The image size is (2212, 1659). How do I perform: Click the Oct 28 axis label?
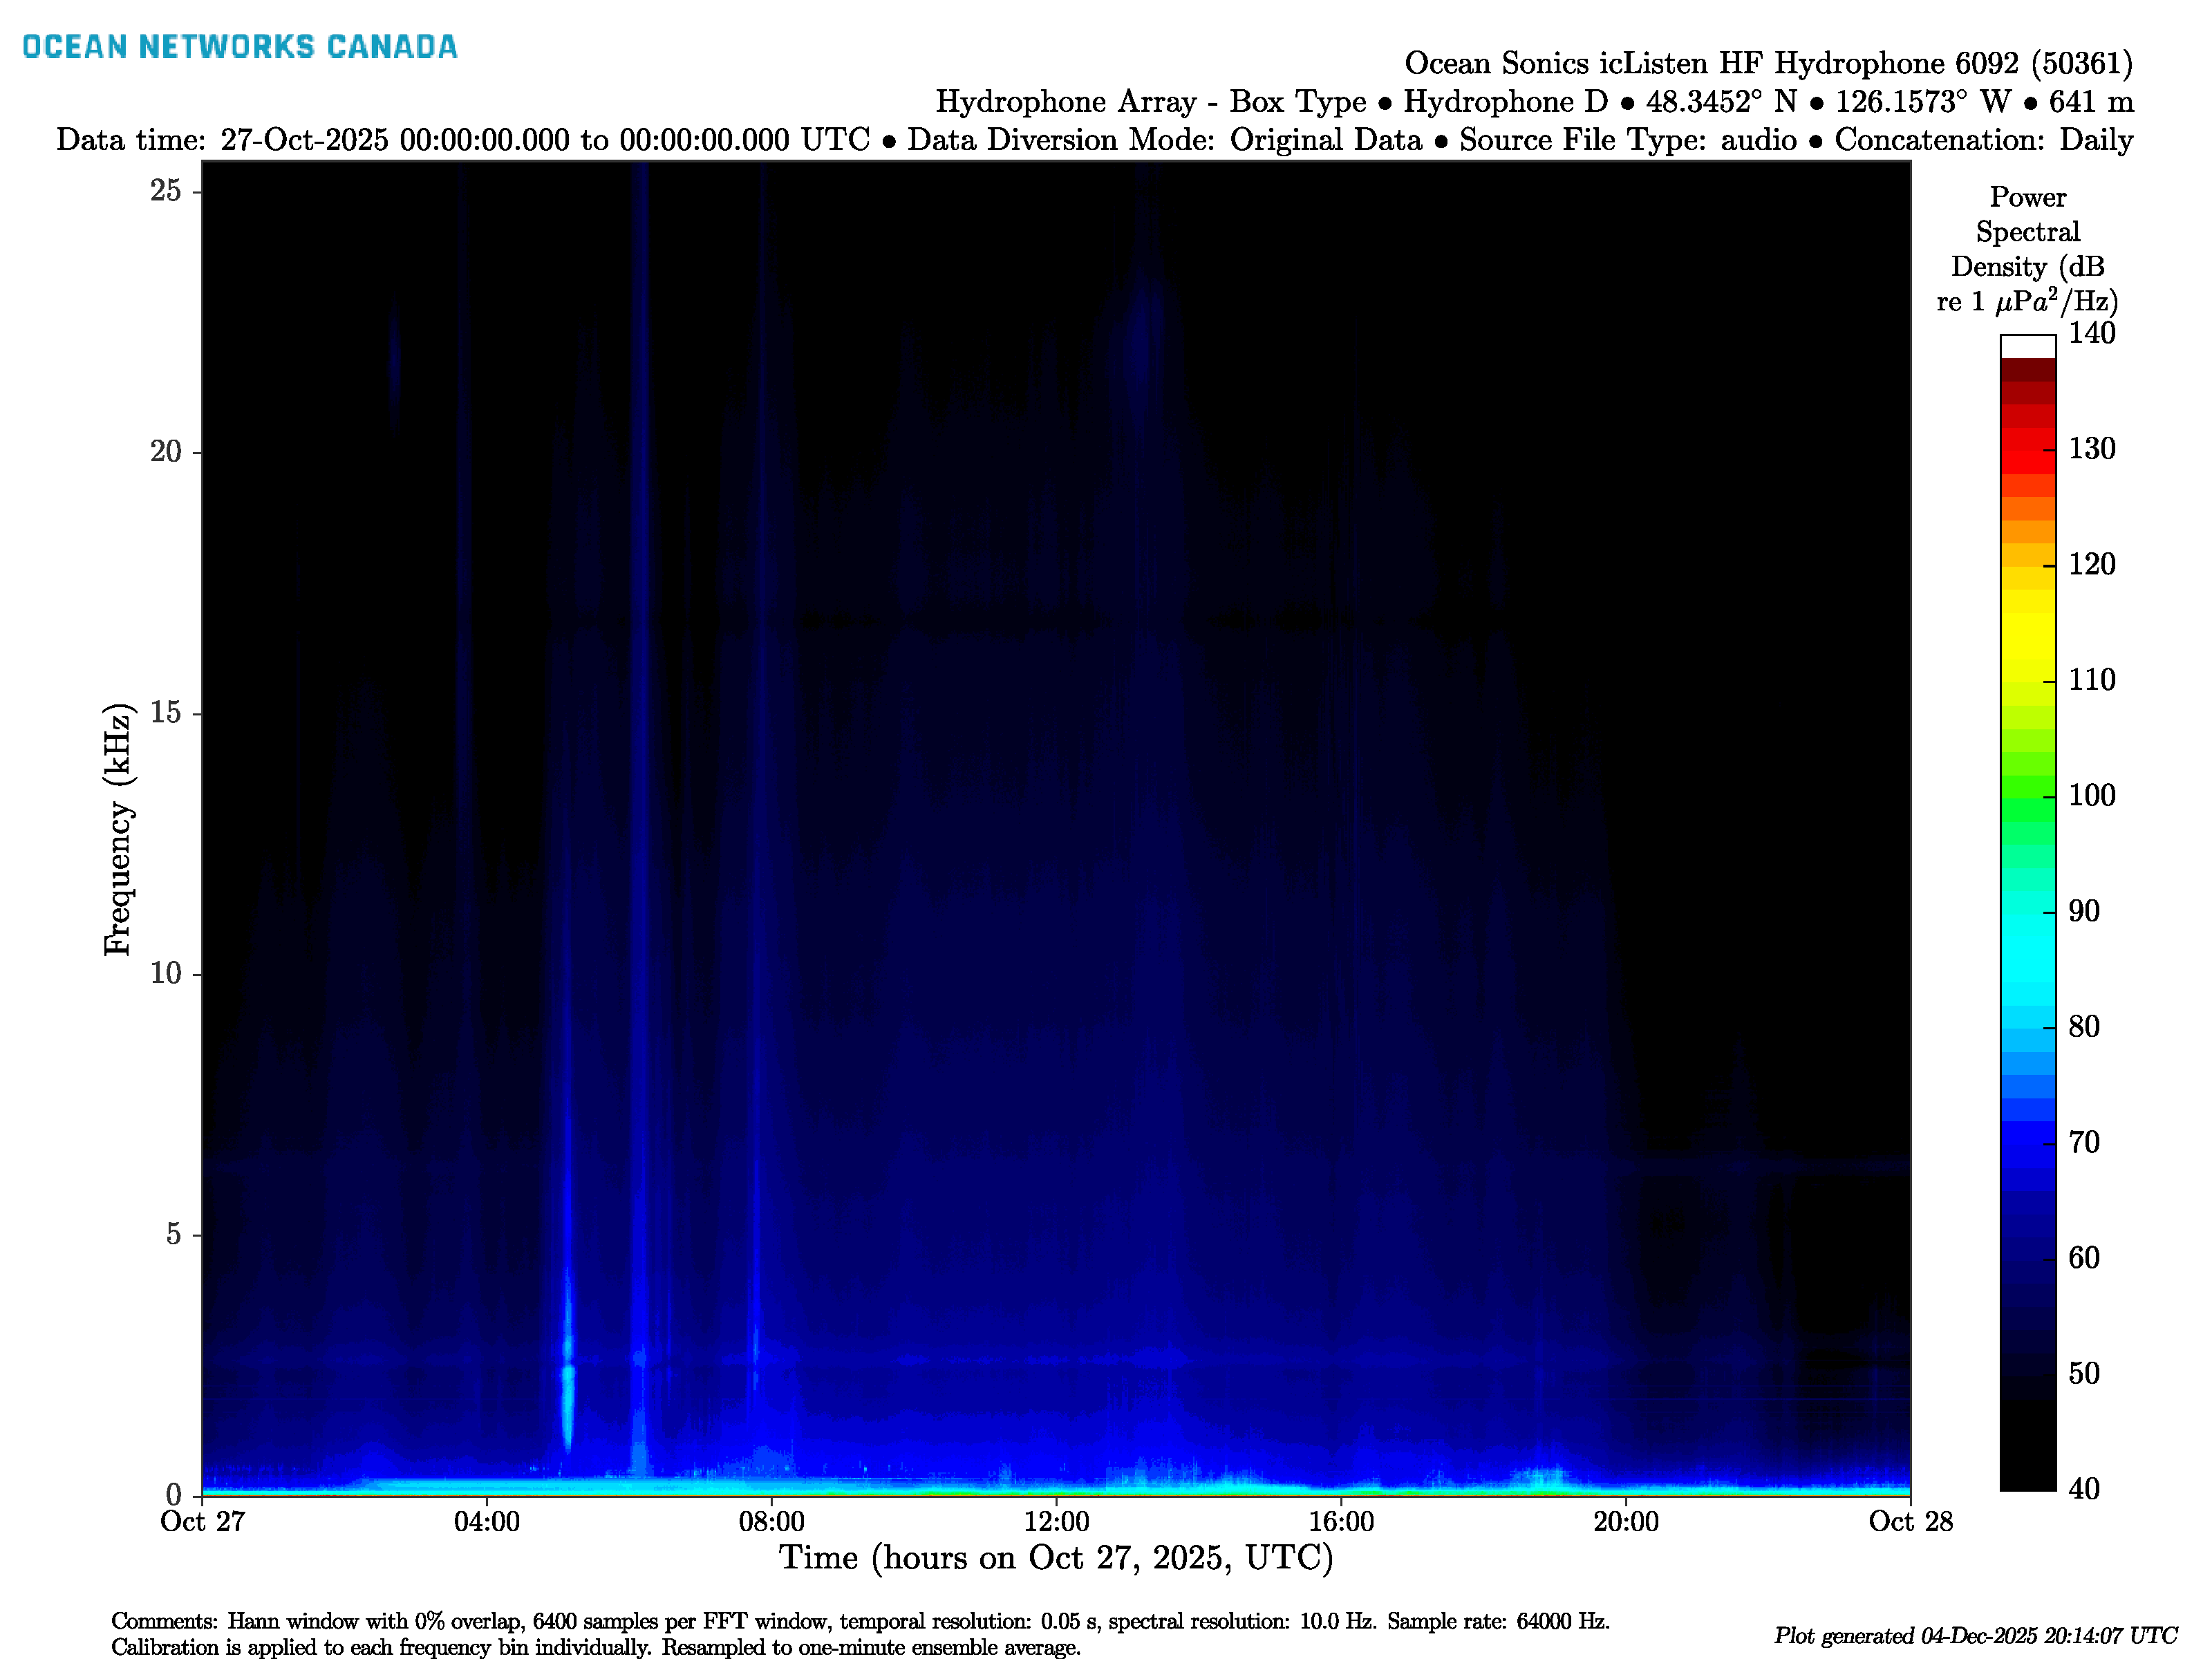(1910, 1522)
